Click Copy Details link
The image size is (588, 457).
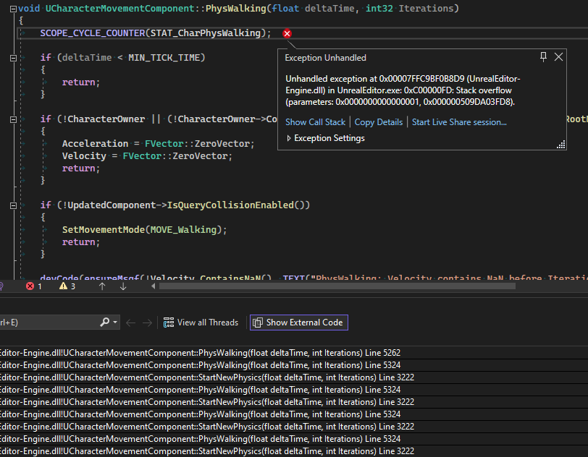[378, 122]
